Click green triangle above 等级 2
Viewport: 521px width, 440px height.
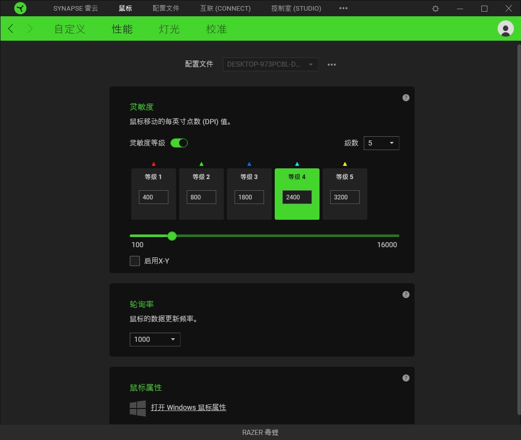point(201,164)
